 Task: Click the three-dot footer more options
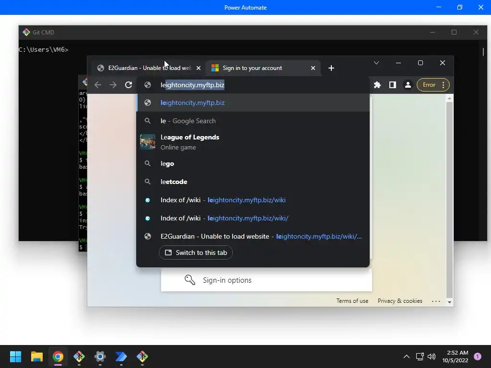436,301
